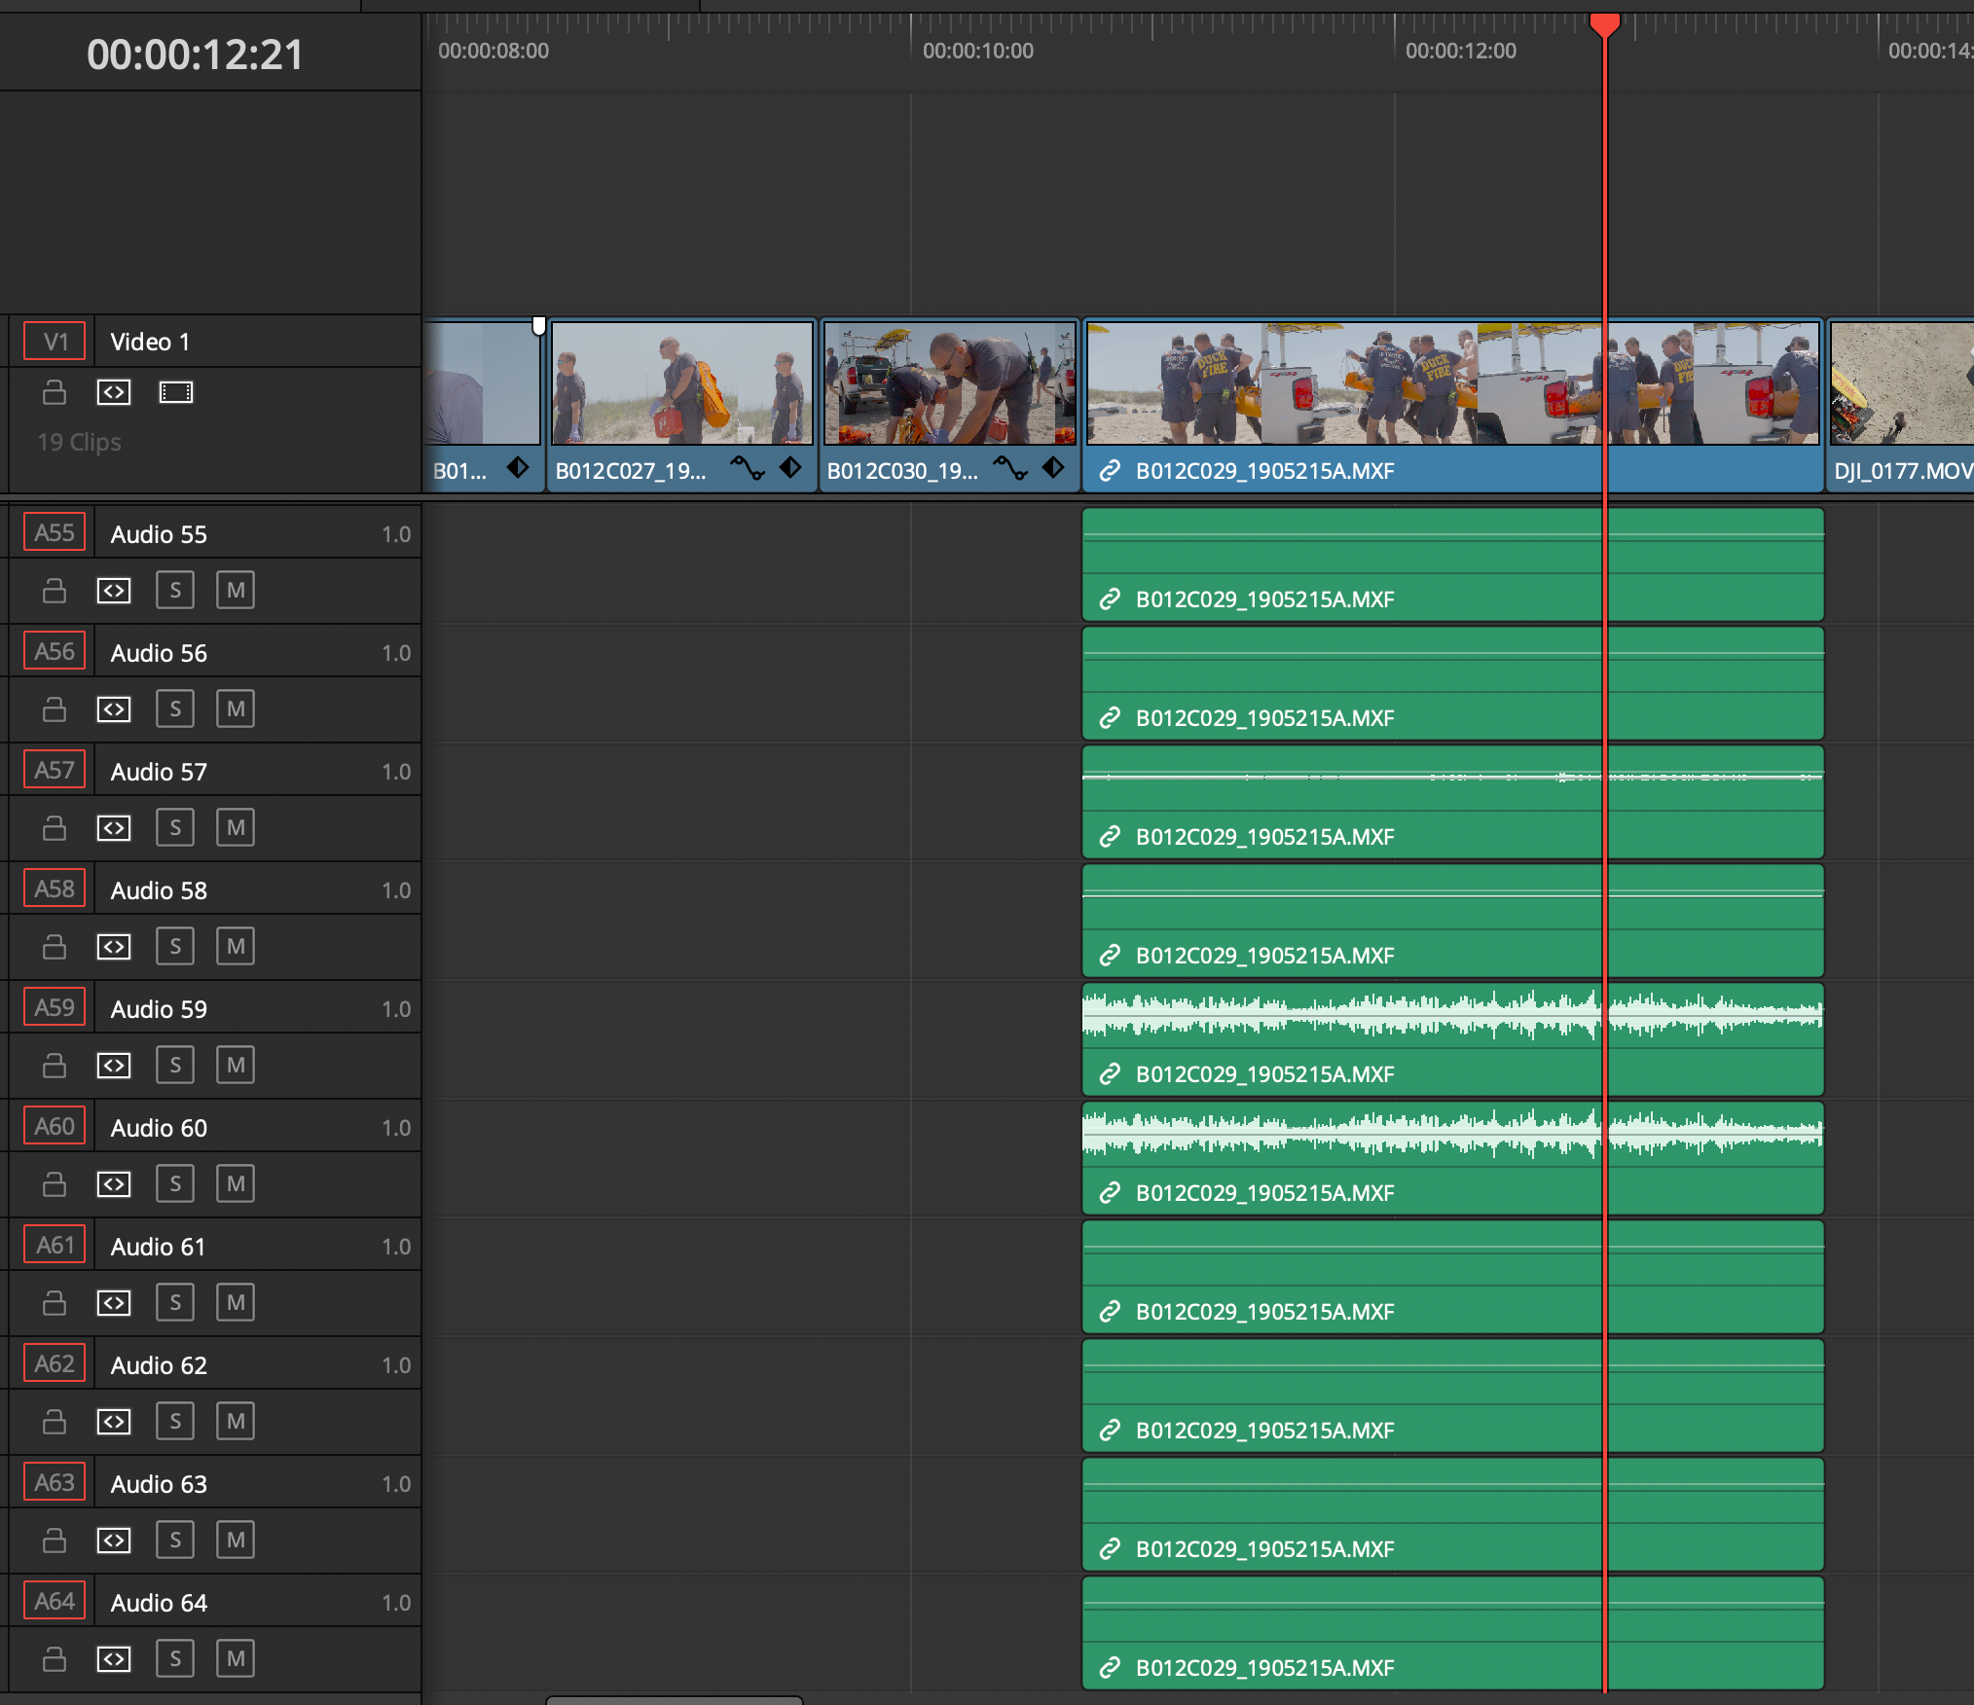Image resolution: width=1974 pixels, height=1705 pixels.
Task: Click link icon on B012C029 video clip
Action: click(1110, 471)
